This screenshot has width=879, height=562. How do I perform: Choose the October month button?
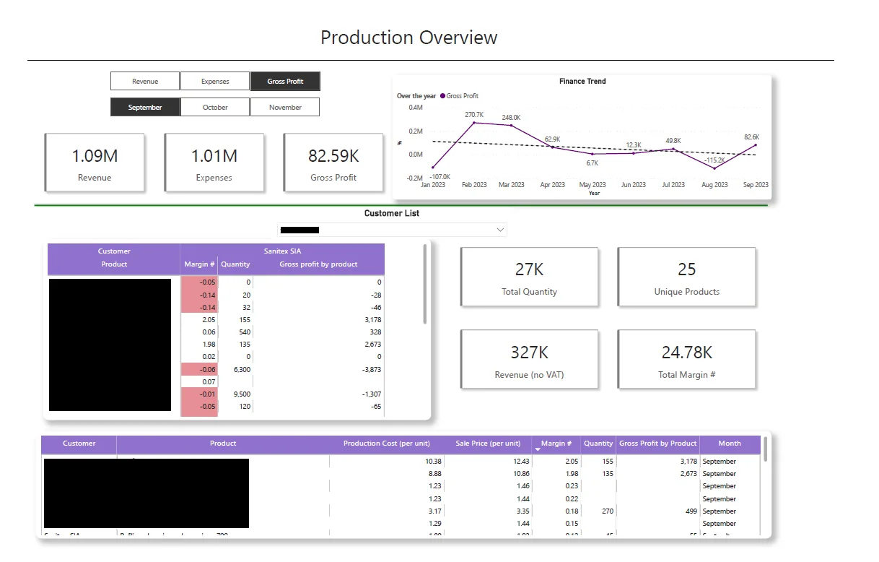[x=215, y=108]
